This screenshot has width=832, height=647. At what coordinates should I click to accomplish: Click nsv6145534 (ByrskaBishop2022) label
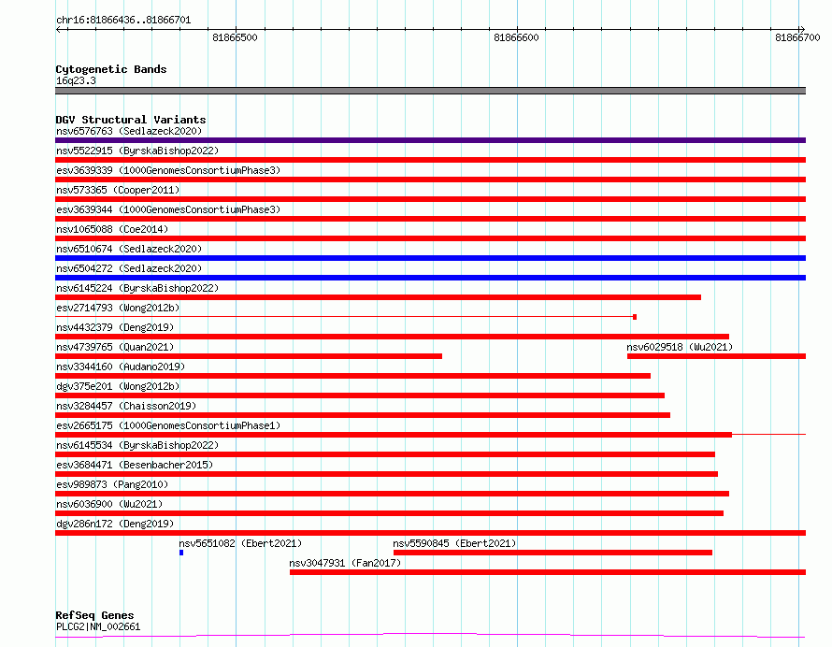coord(137,445)
